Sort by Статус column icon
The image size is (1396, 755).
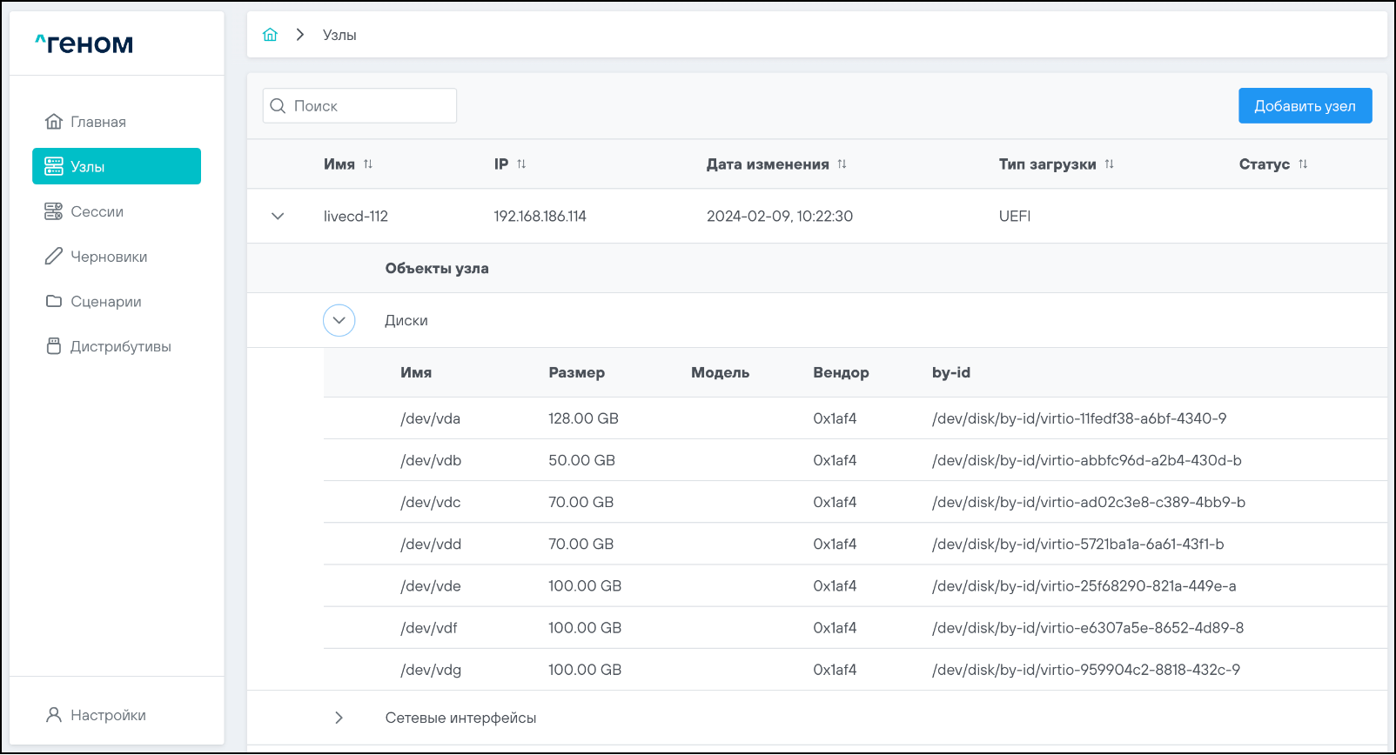tap(1303, 164)
